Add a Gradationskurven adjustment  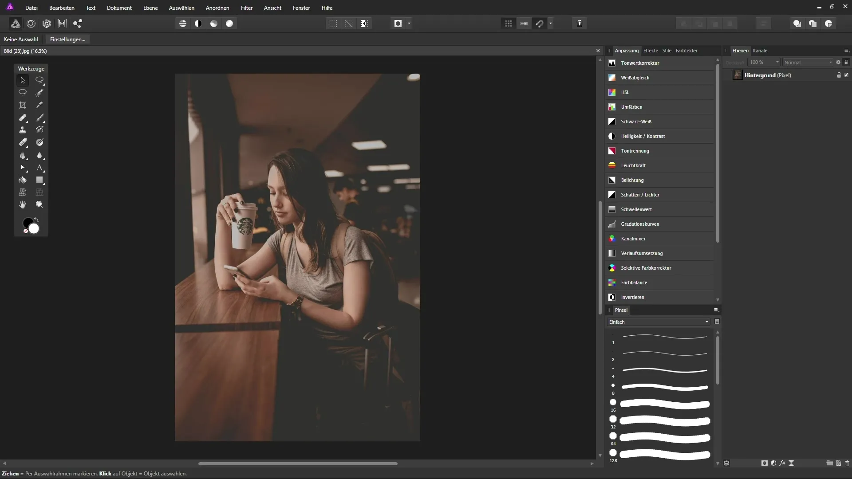point(660,224)
